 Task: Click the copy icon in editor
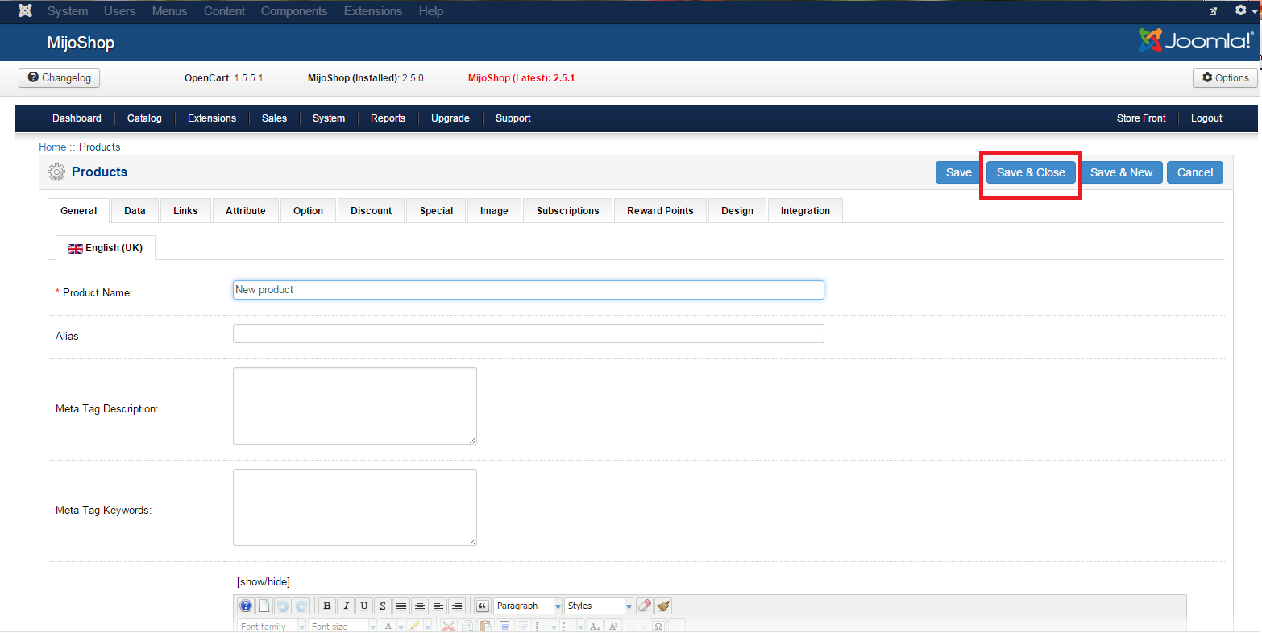tap(467, 626)
